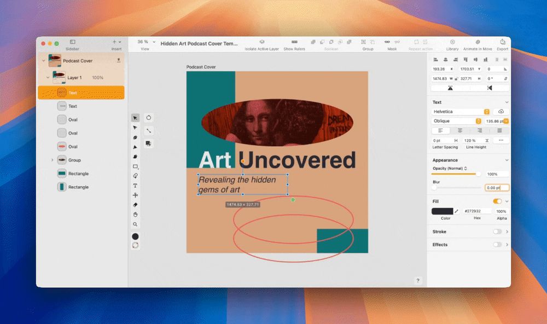Click the Export share icon
The image size is (547, 324).
point(502,42)
